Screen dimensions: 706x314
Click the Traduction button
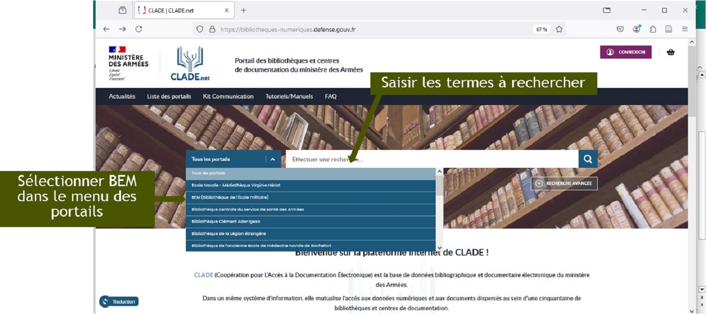(119, 302)
